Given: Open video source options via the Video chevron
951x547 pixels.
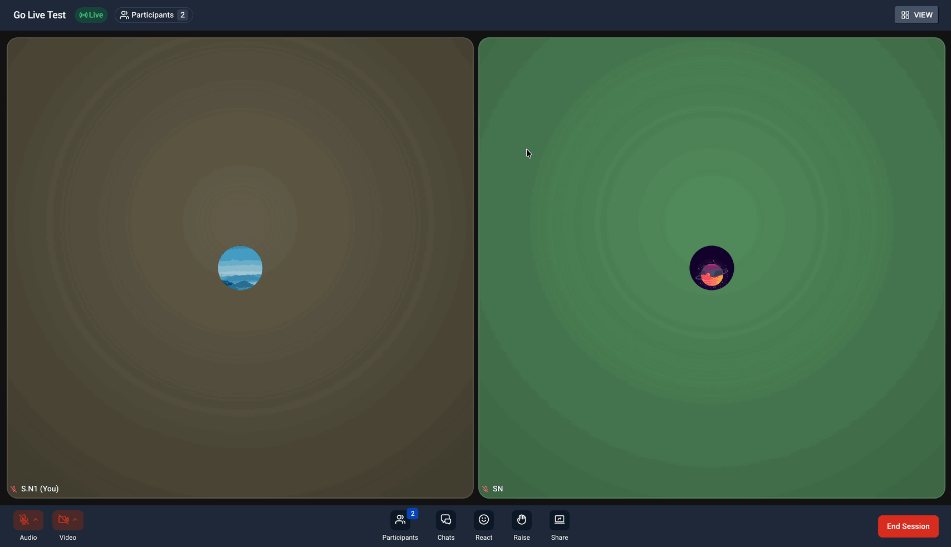Looking at the screenshot, I should [x=76, y=519].
